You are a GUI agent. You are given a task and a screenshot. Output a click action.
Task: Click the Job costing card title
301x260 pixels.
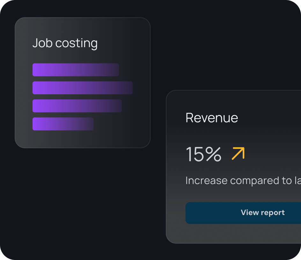click(x=65, y=43)
